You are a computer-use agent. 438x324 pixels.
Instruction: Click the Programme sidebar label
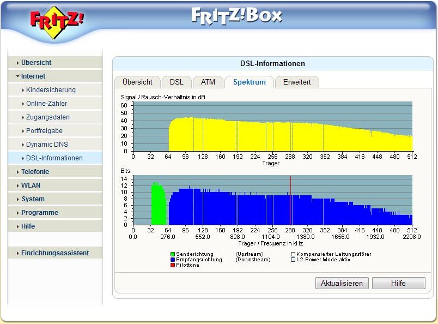click(40, 213)
